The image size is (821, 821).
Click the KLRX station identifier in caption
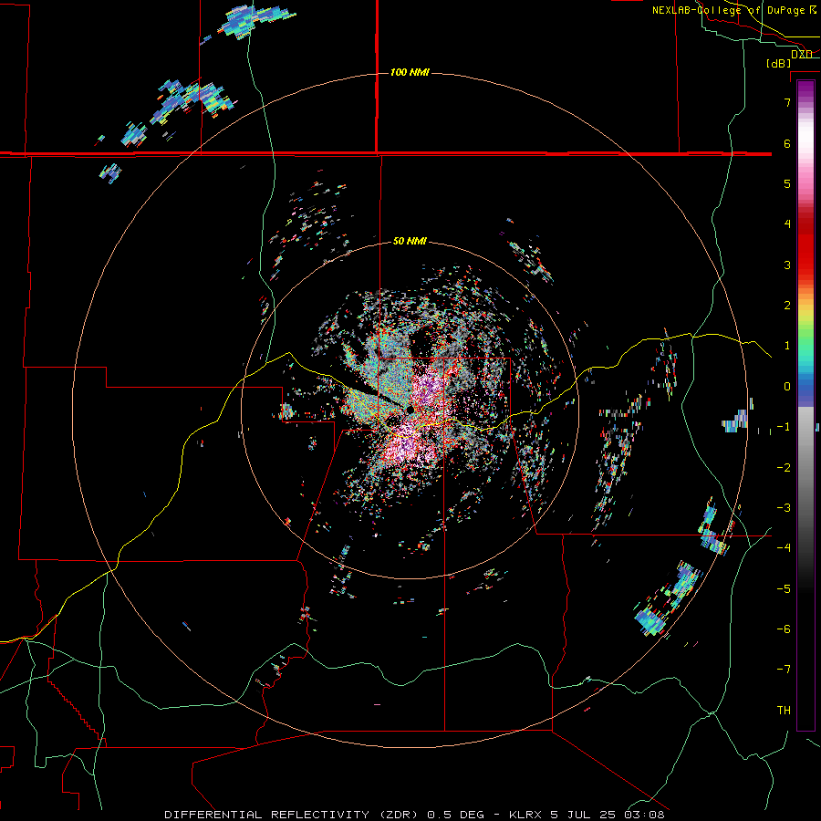coord(525,815)
